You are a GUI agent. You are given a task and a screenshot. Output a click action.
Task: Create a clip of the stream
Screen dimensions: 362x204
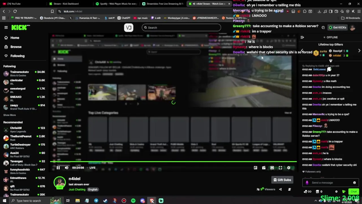point(264,168)
